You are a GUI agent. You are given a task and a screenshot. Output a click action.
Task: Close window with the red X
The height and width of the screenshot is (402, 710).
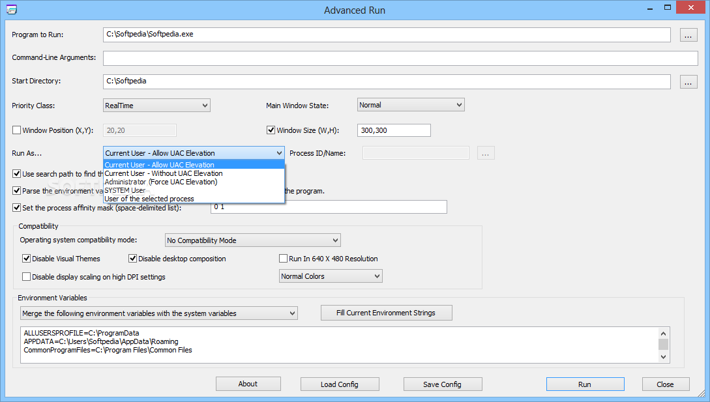[x=690, y=7]
